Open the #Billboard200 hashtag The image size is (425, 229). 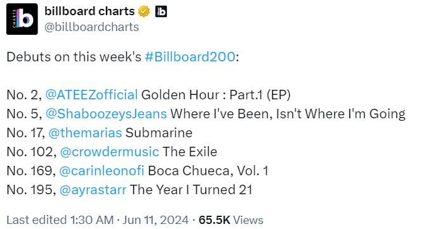190,57
